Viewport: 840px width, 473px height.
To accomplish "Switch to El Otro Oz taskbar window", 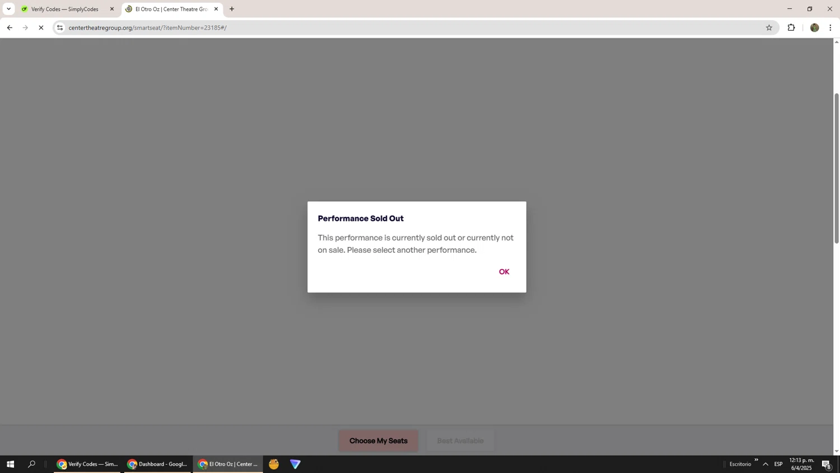I will pyautogui.click(x=228, y=464).
